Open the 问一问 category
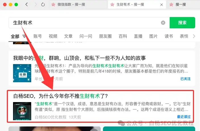 click(x=86, y=36)
